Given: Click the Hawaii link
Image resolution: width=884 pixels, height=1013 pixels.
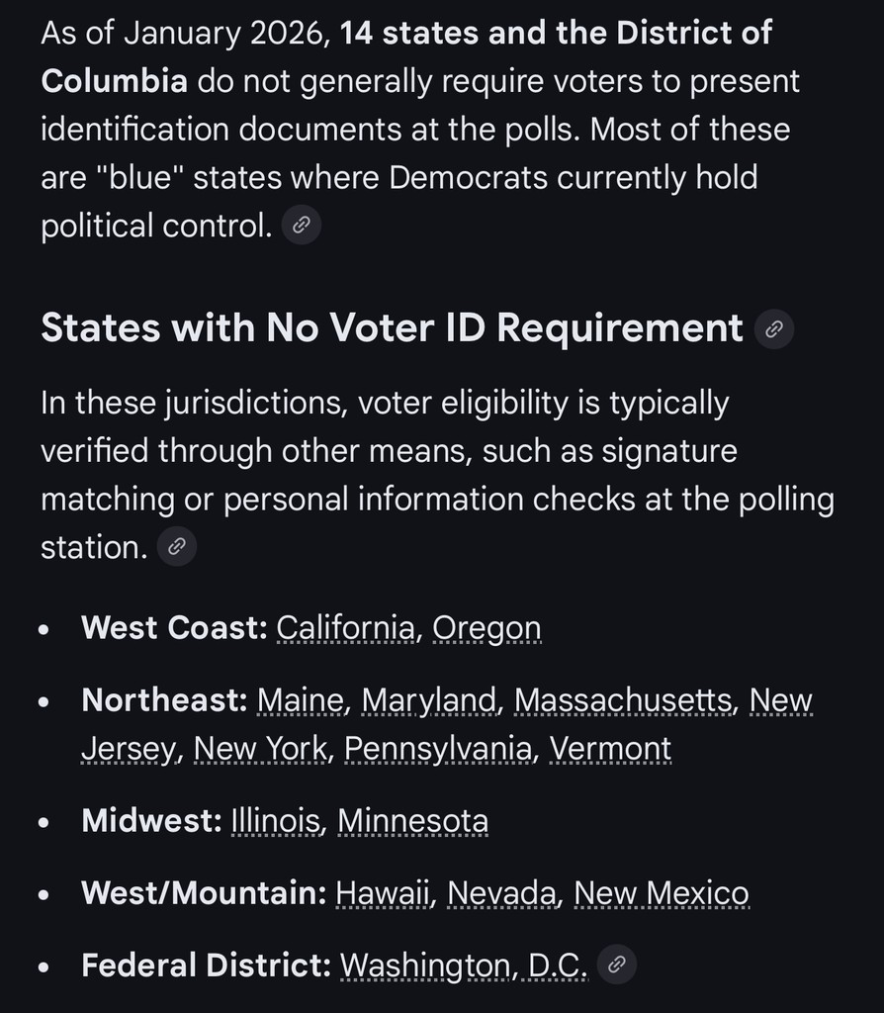Looking at the screenshot, I should (x=385, y=893).
